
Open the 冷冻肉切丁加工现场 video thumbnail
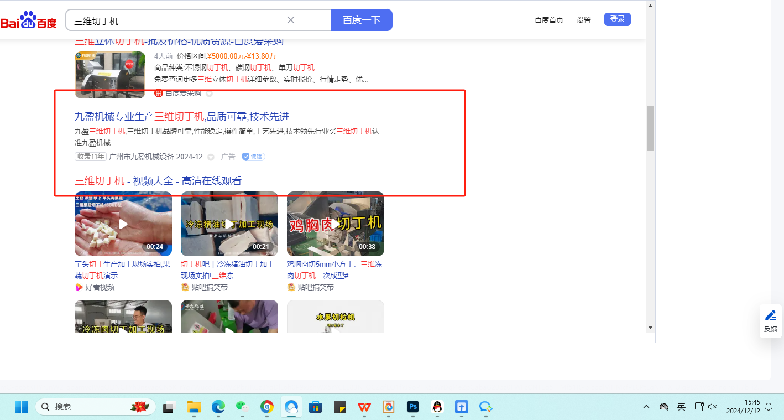(x=123, y=317)
